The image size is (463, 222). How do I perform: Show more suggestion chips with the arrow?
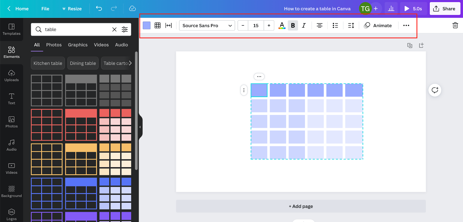point(130,63)
